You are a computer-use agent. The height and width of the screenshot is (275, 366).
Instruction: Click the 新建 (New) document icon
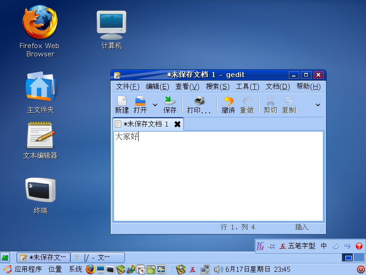point(122,104)
